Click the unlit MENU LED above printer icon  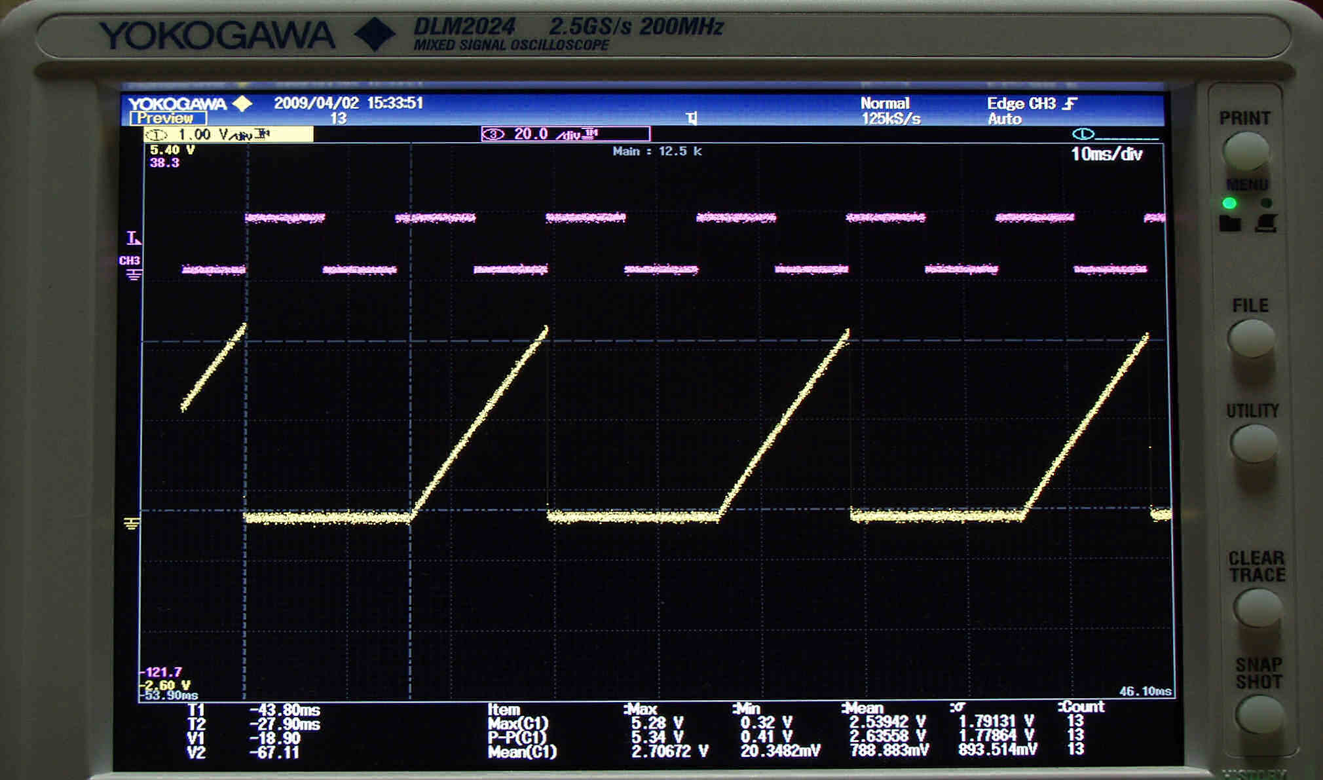click(1267, 203)
